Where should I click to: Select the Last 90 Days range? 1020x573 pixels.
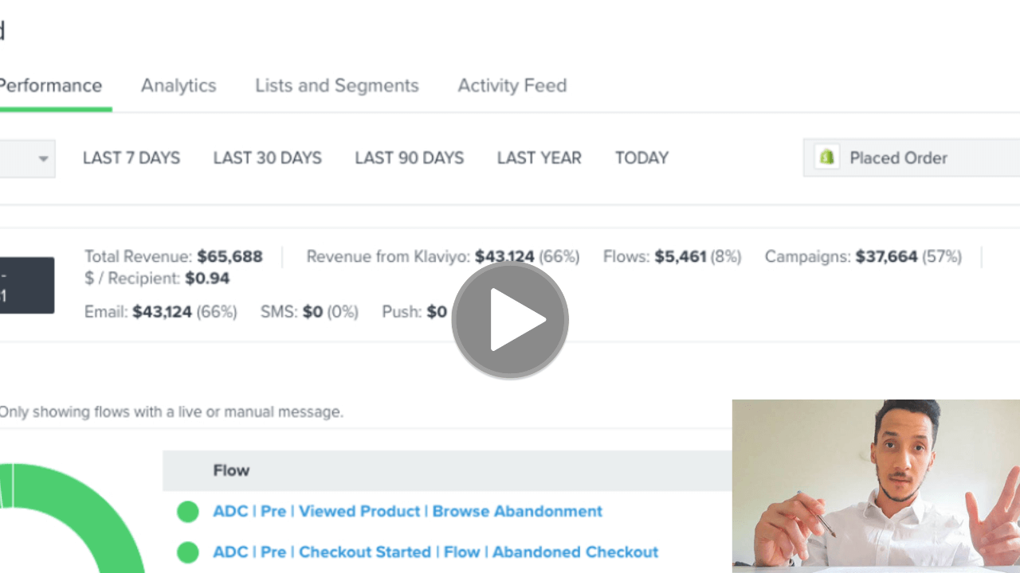tap(409, 158)
